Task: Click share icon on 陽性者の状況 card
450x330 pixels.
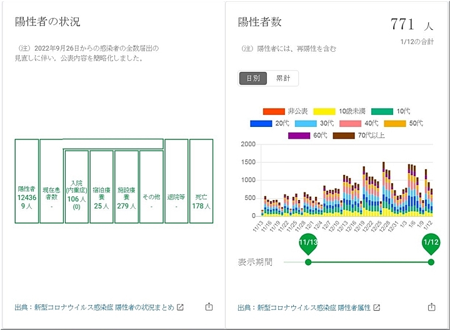Action: [x=209, y=307]
